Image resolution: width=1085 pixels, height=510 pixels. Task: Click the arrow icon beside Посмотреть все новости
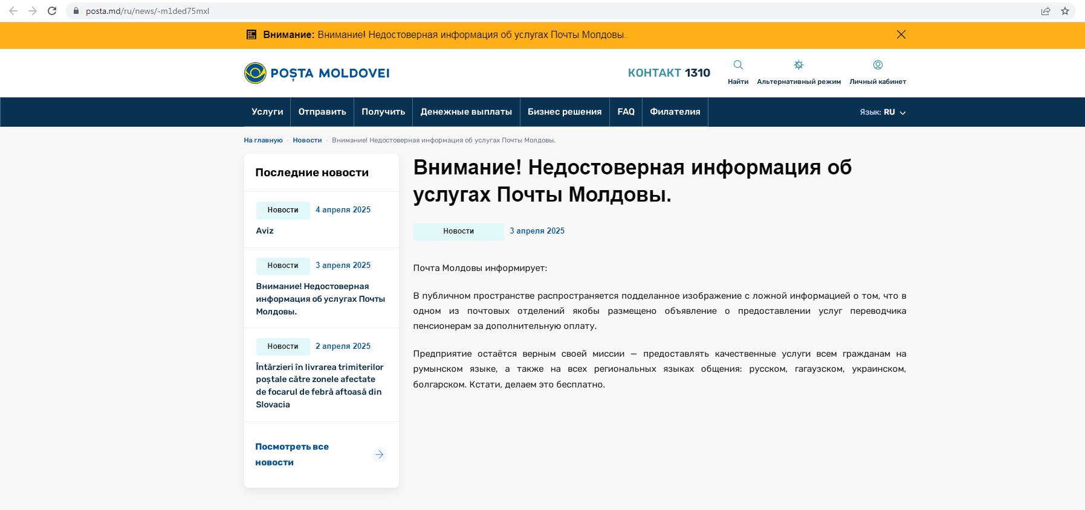(379, 454)
